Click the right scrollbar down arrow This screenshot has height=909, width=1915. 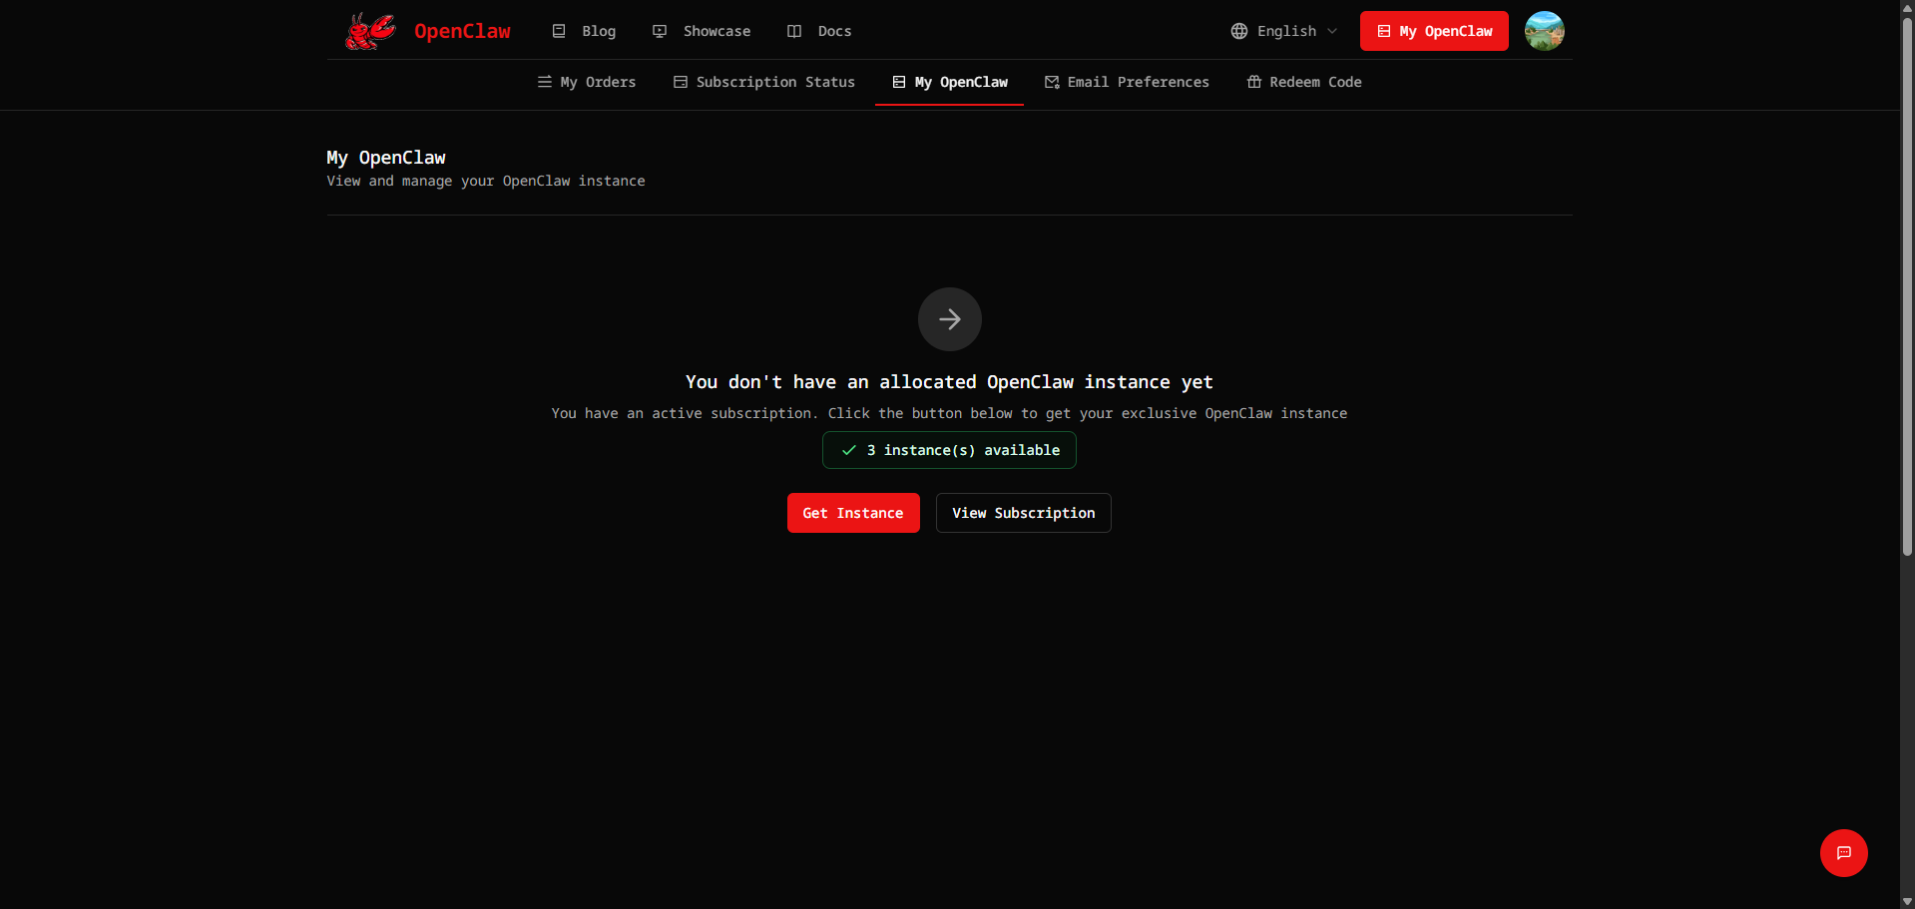[x=1907, y=901]
